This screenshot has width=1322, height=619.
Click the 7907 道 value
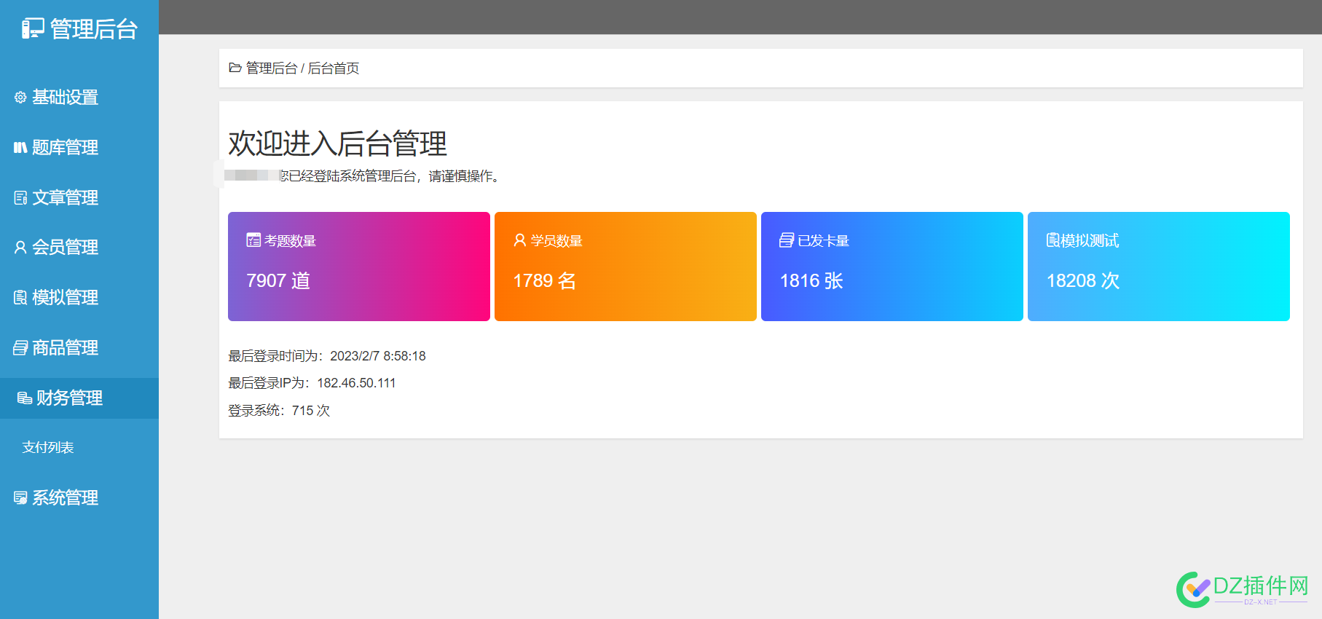[278, 280]
